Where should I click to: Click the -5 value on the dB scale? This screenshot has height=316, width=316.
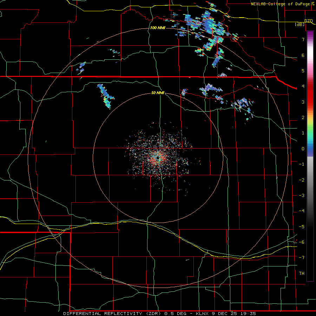coord(302,227)
